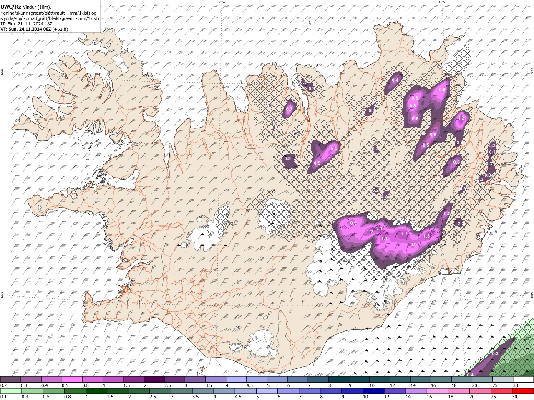Select the dark green rain swatch at 1
Screen dimensions: 534x400
coord(96,391)
